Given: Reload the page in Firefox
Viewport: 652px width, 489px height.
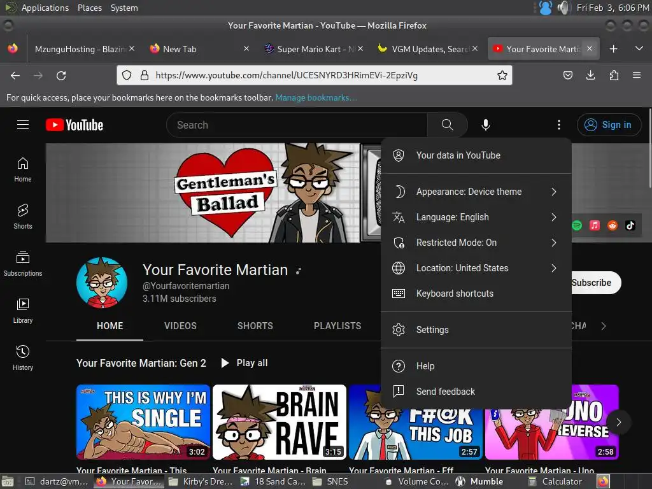Looking at the screenshot, I should pos(61,75).
